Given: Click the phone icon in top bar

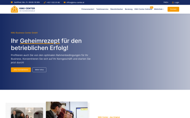Looking at the screenshot, I should (x=44, y=3).
